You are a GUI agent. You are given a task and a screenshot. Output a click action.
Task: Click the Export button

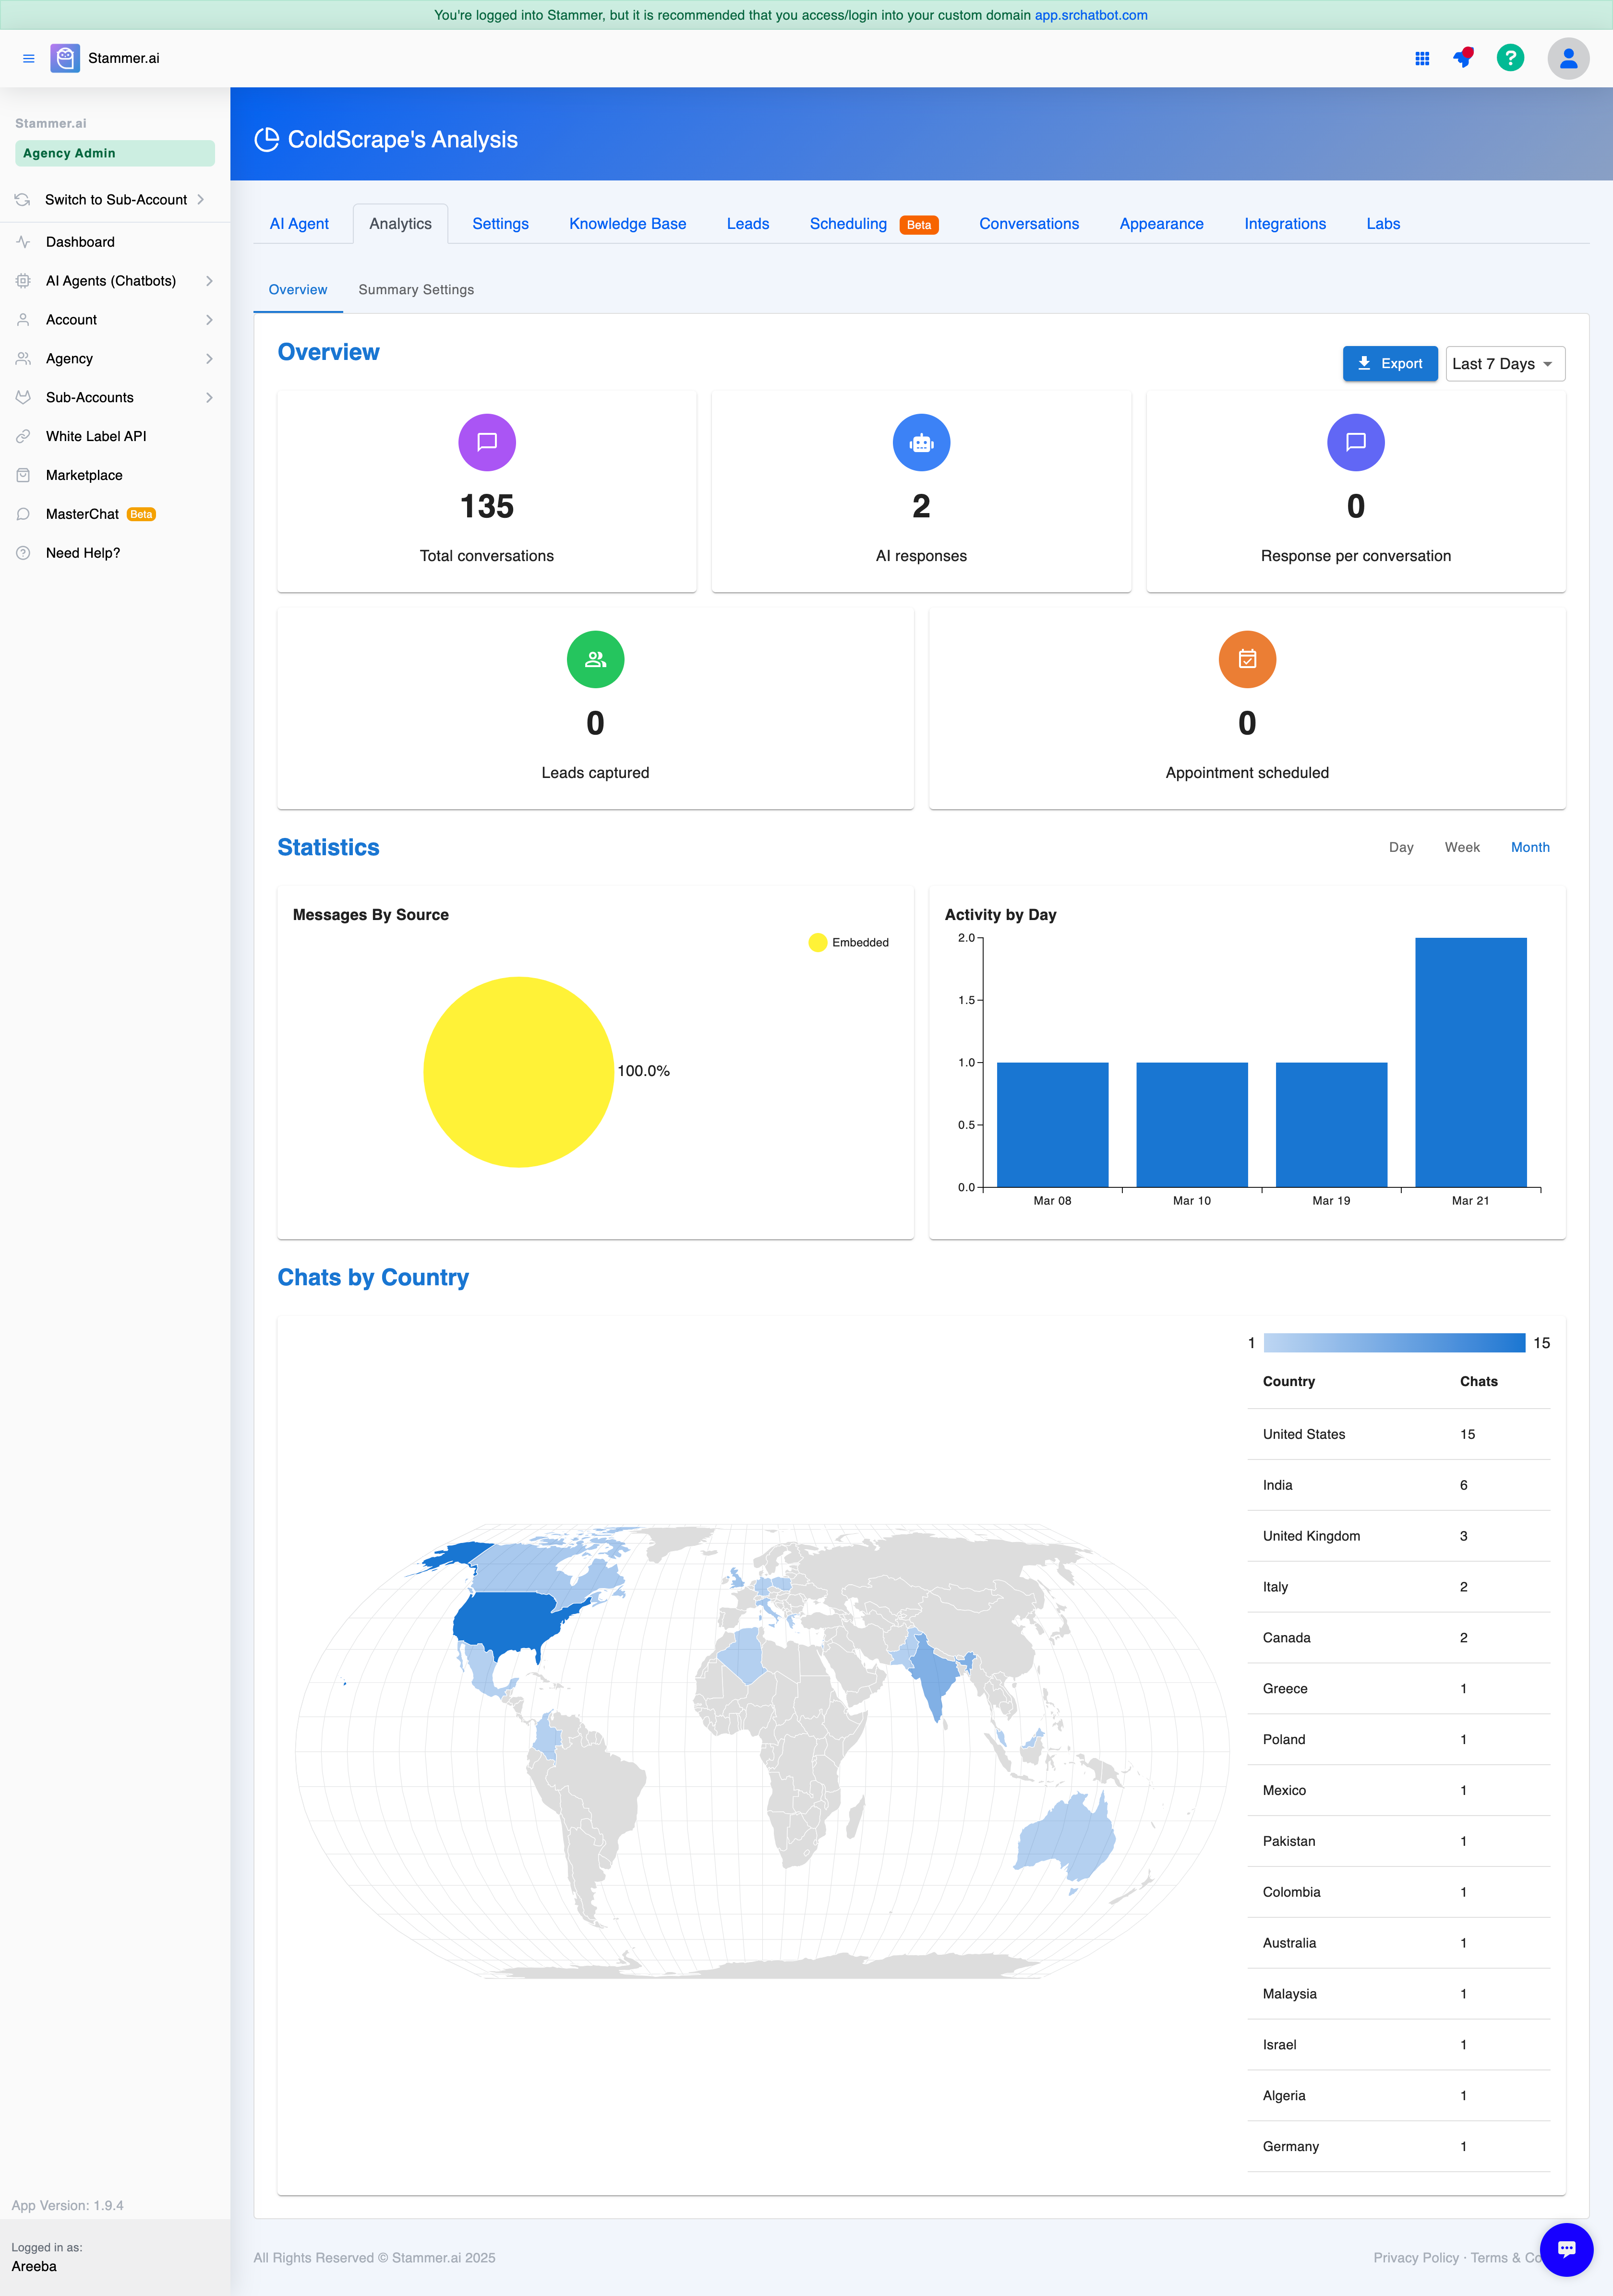tap(1390, 364)
